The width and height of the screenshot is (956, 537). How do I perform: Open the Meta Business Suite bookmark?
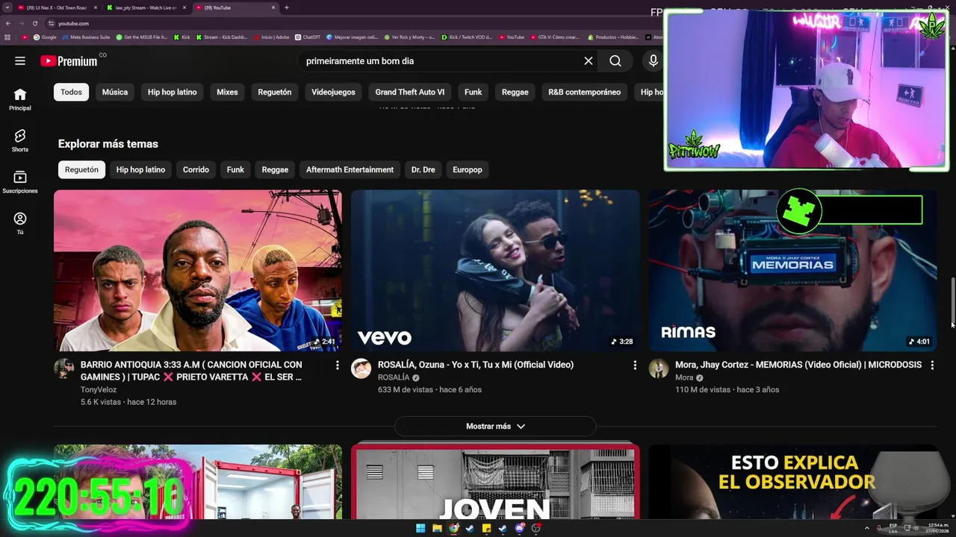point(86,37)
